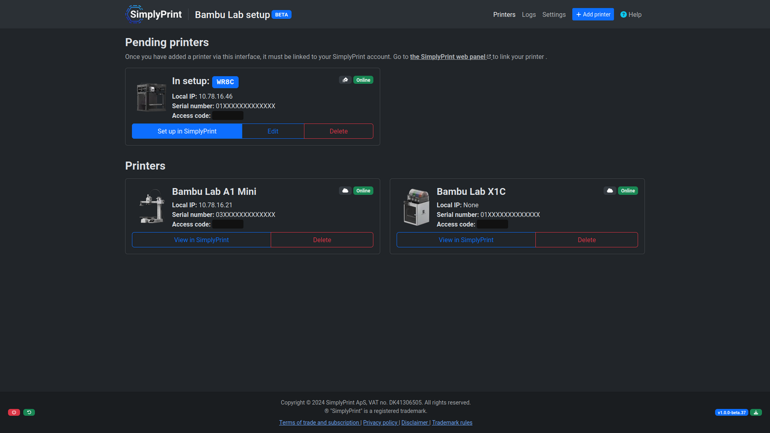View the X1C in SimplyPrint

pyautogui.click(x=466, y=240)
